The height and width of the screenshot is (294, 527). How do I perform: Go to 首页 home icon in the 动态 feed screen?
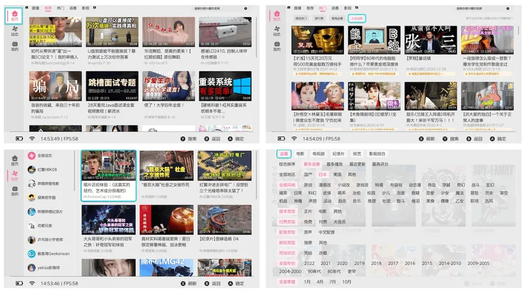click(x=14, y=158)
